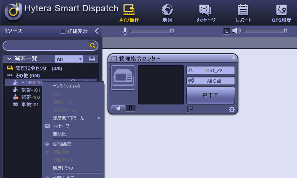The height and width of the screenshot is (178, 297).
Task: Mute the speaker icon in audio bar
Action: click(x=236, y=31)
